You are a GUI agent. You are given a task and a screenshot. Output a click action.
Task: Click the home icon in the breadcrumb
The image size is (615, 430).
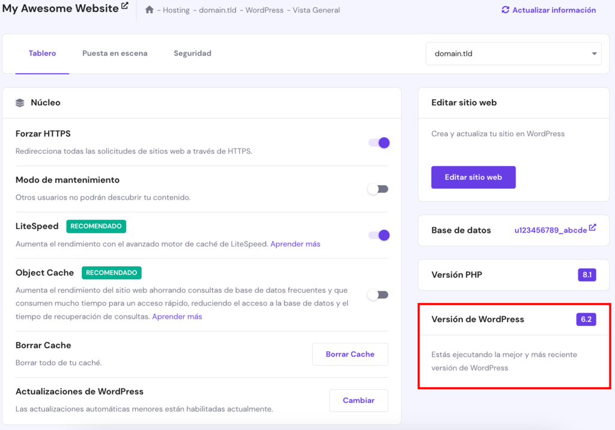[148, 10]
